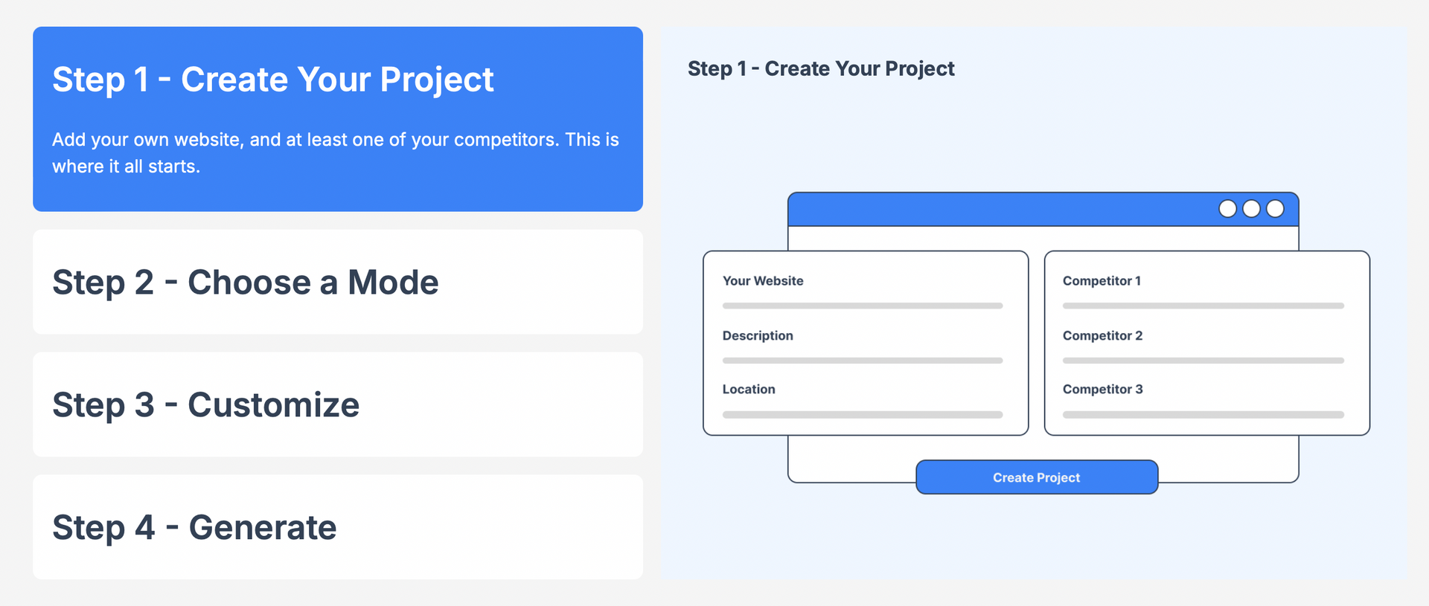Click the Competitor 1 label
Image resolution: width=1429 pixels, height=606 pixels.
tap(1102, 281)
